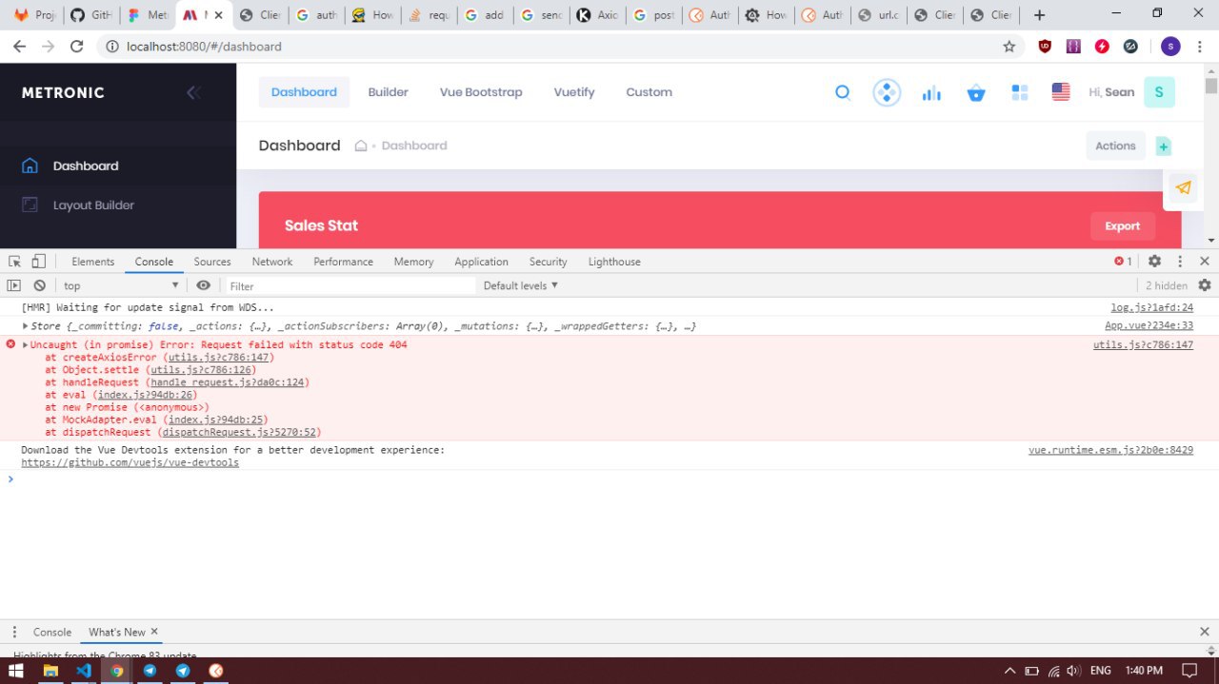Click the uBlock extension icon
This screenshot has width=1219, height=684.
(1045, 46)
